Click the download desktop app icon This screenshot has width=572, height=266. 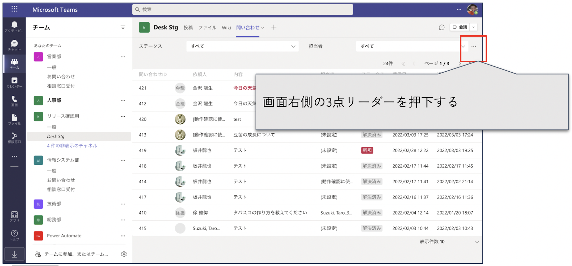tap(14, 254)
